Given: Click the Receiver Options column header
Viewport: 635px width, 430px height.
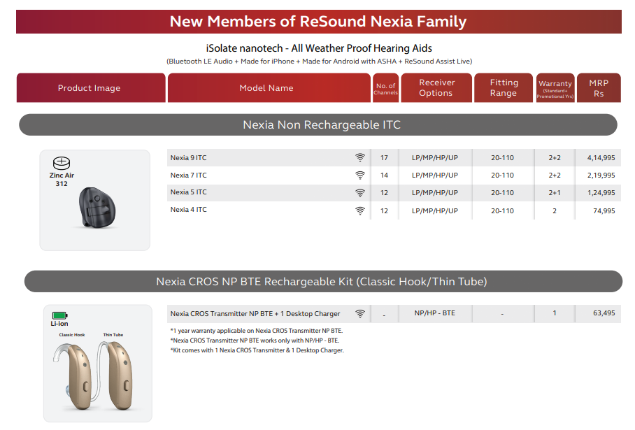Looking at the screenshot, I should [x=436, y=88].
